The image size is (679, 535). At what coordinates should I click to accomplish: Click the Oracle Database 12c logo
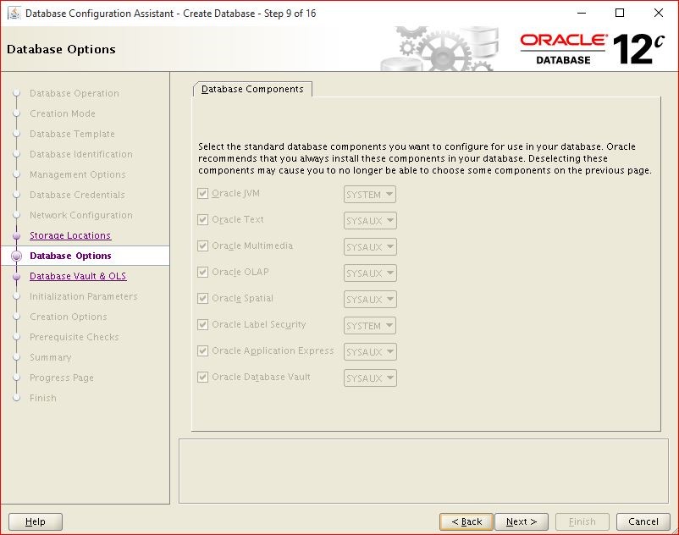click(x=592, y=49)
